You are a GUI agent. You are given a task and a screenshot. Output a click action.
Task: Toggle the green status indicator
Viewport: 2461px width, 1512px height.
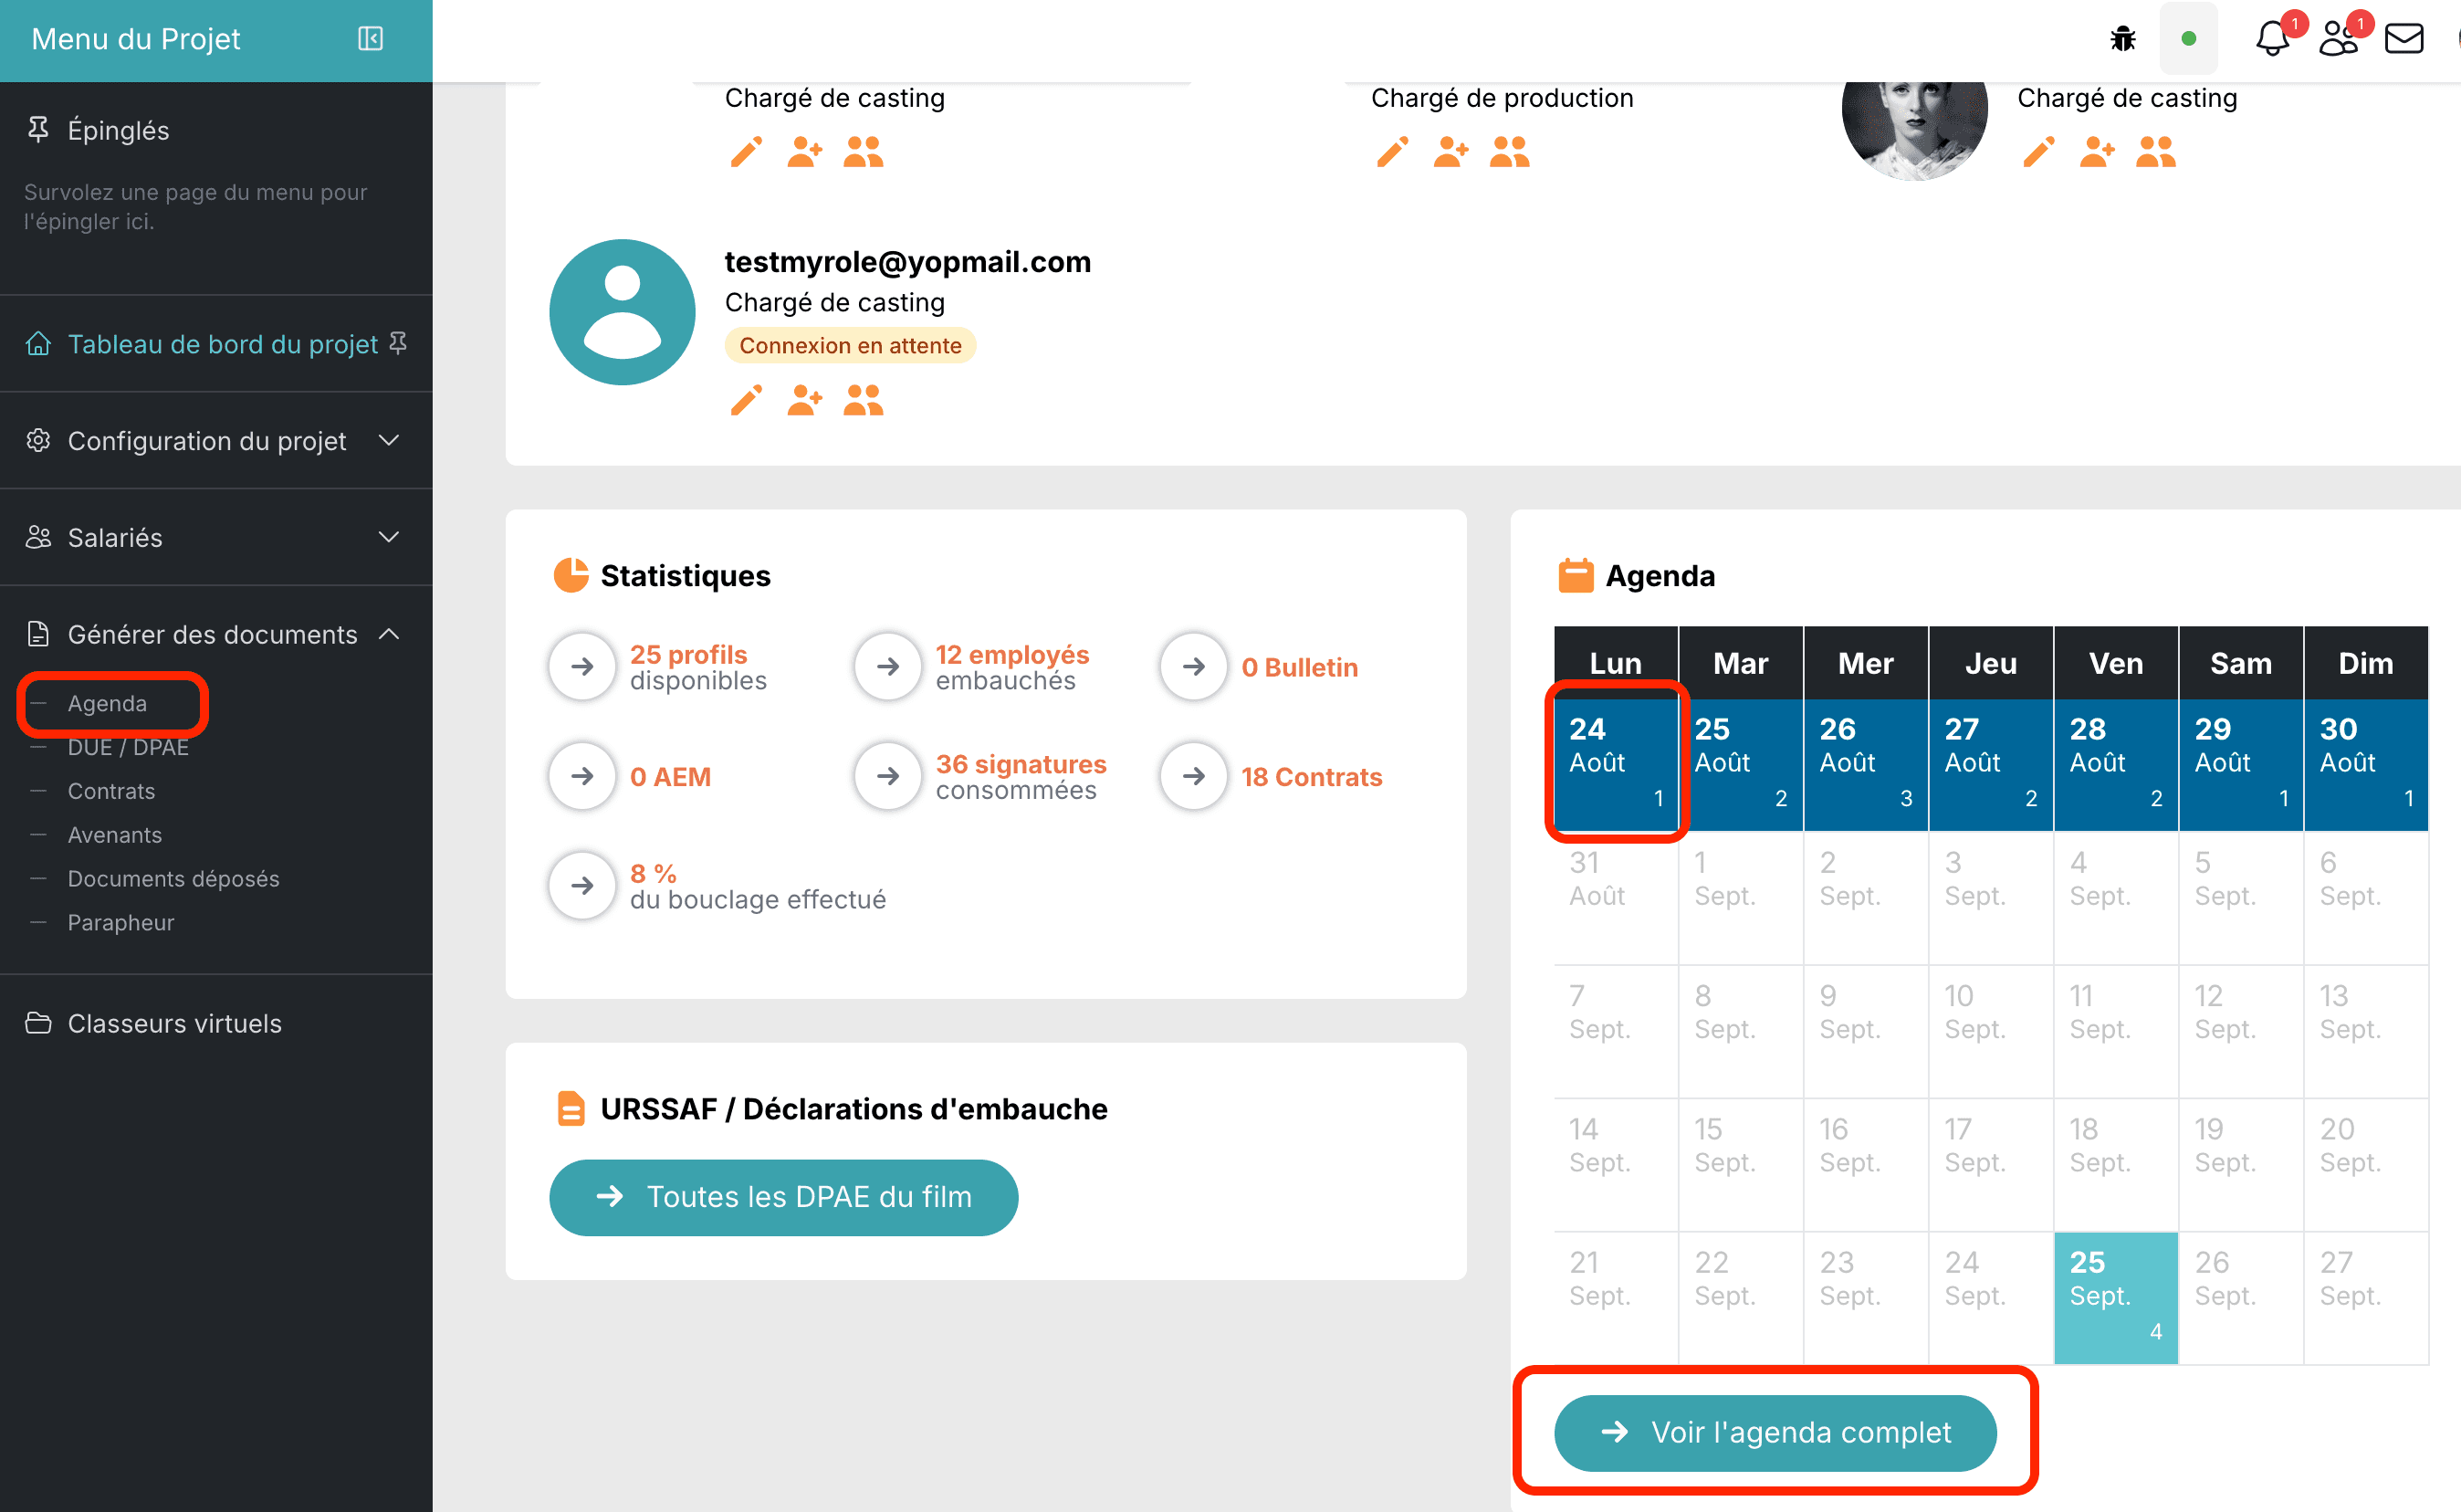coord(2188,39)
